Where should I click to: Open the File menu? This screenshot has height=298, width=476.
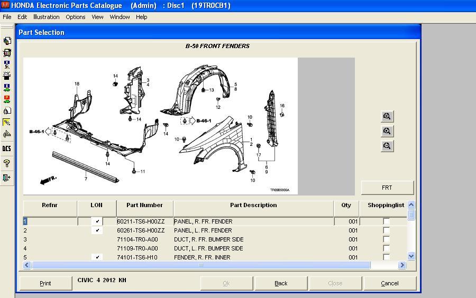pyautogui.click(x=7, y=17)
